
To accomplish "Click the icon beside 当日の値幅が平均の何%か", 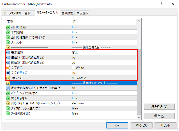I will pyautogui.click(x=8, y=37).
